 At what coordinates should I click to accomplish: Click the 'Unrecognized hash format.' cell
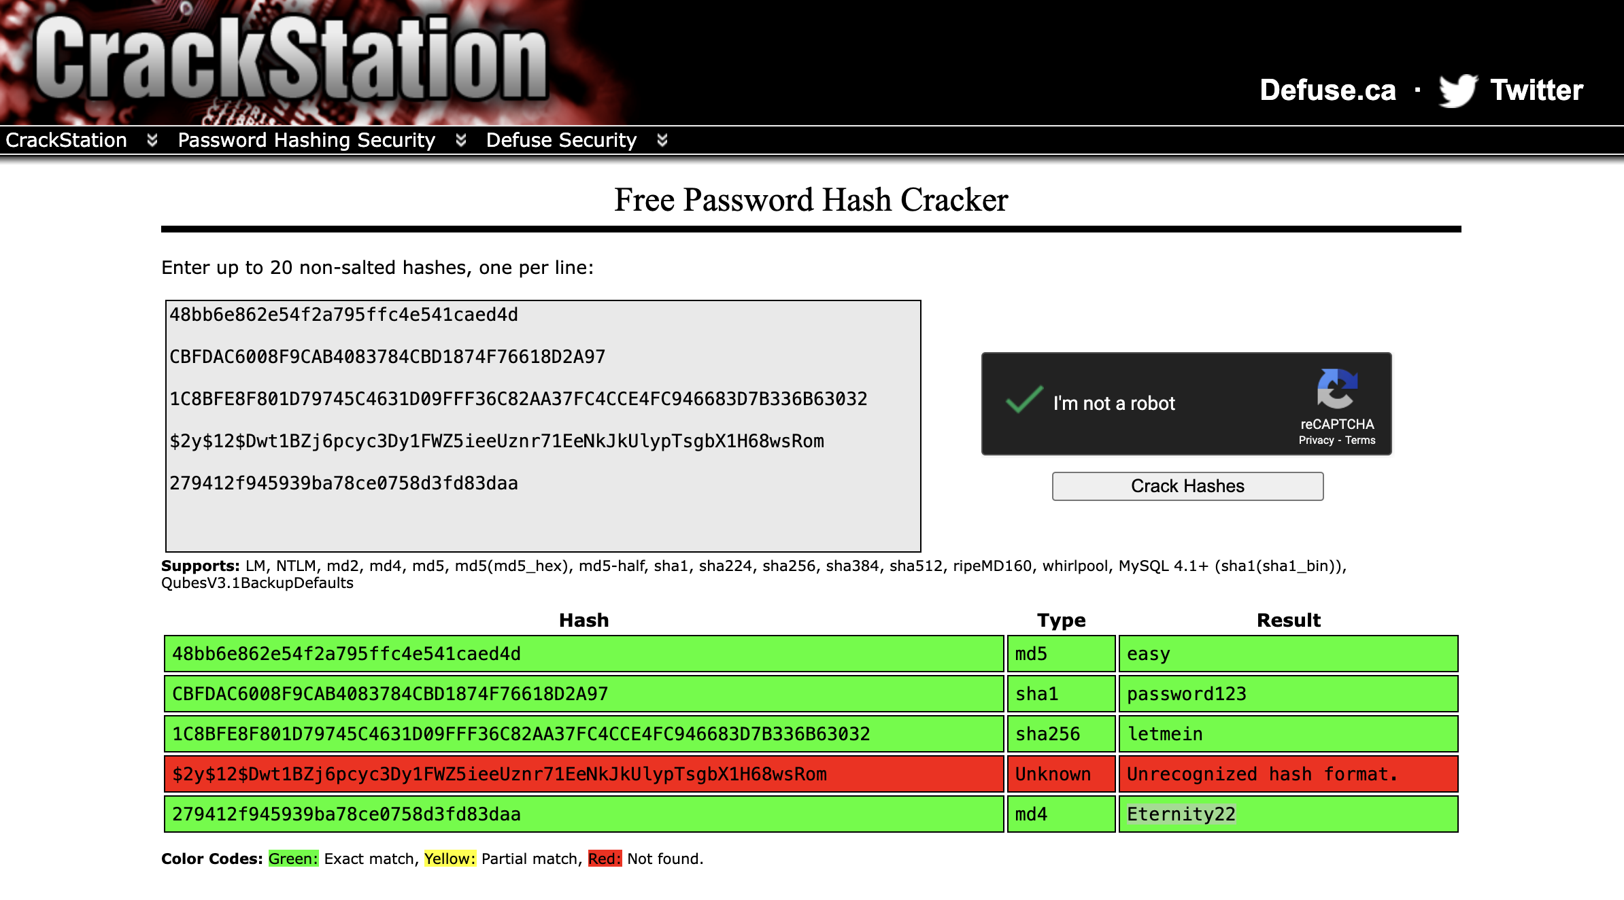tap(1289, 774)
